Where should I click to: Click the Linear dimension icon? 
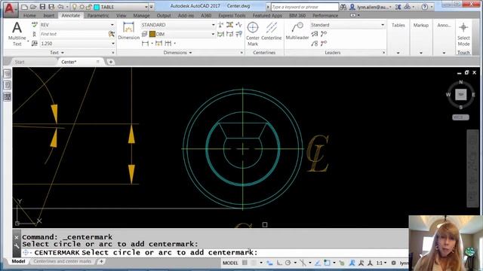[x=145, y=44]
